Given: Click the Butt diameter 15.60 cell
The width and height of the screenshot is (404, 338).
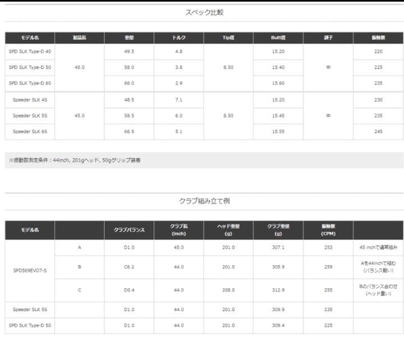Looking at the screenshot, I should 278,83.
